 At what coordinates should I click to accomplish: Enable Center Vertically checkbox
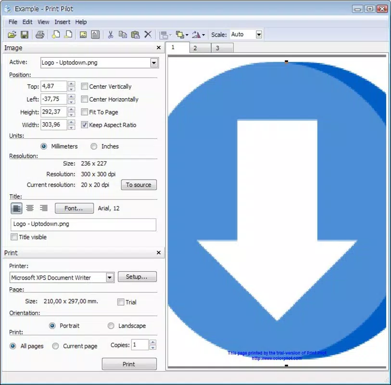point(85,86)
